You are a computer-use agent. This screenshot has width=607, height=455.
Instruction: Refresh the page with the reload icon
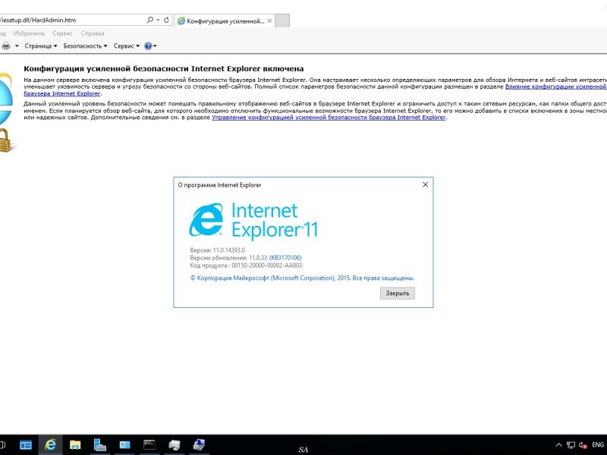166,20
